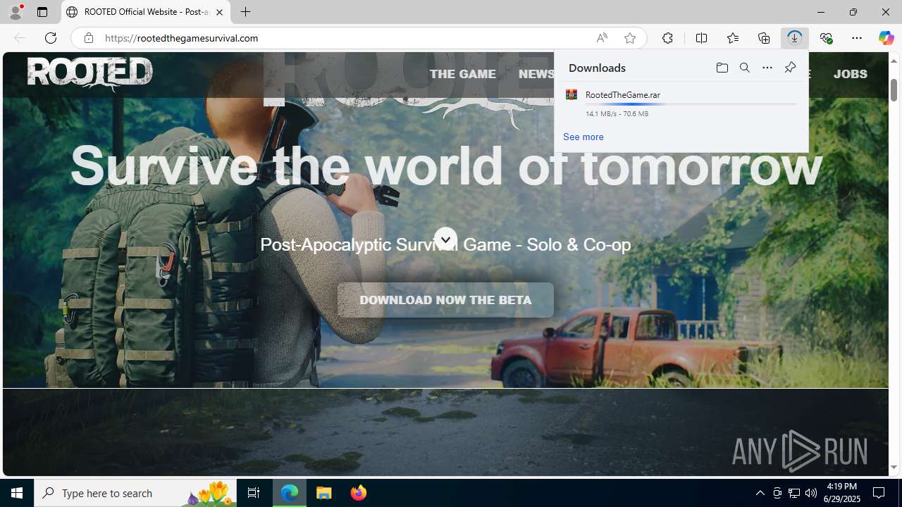This screenshot has width=902, height=507.
Task: Open Browser essentials icon
Action: point(826,38)
